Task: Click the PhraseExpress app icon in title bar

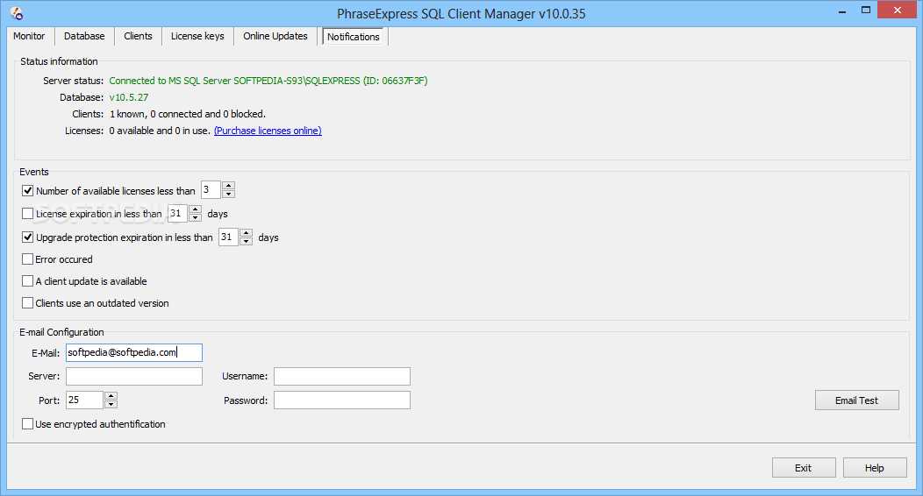Action: coord(17,13)
